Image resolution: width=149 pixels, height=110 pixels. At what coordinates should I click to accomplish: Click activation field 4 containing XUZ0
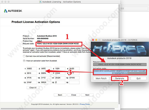[74, 69]
